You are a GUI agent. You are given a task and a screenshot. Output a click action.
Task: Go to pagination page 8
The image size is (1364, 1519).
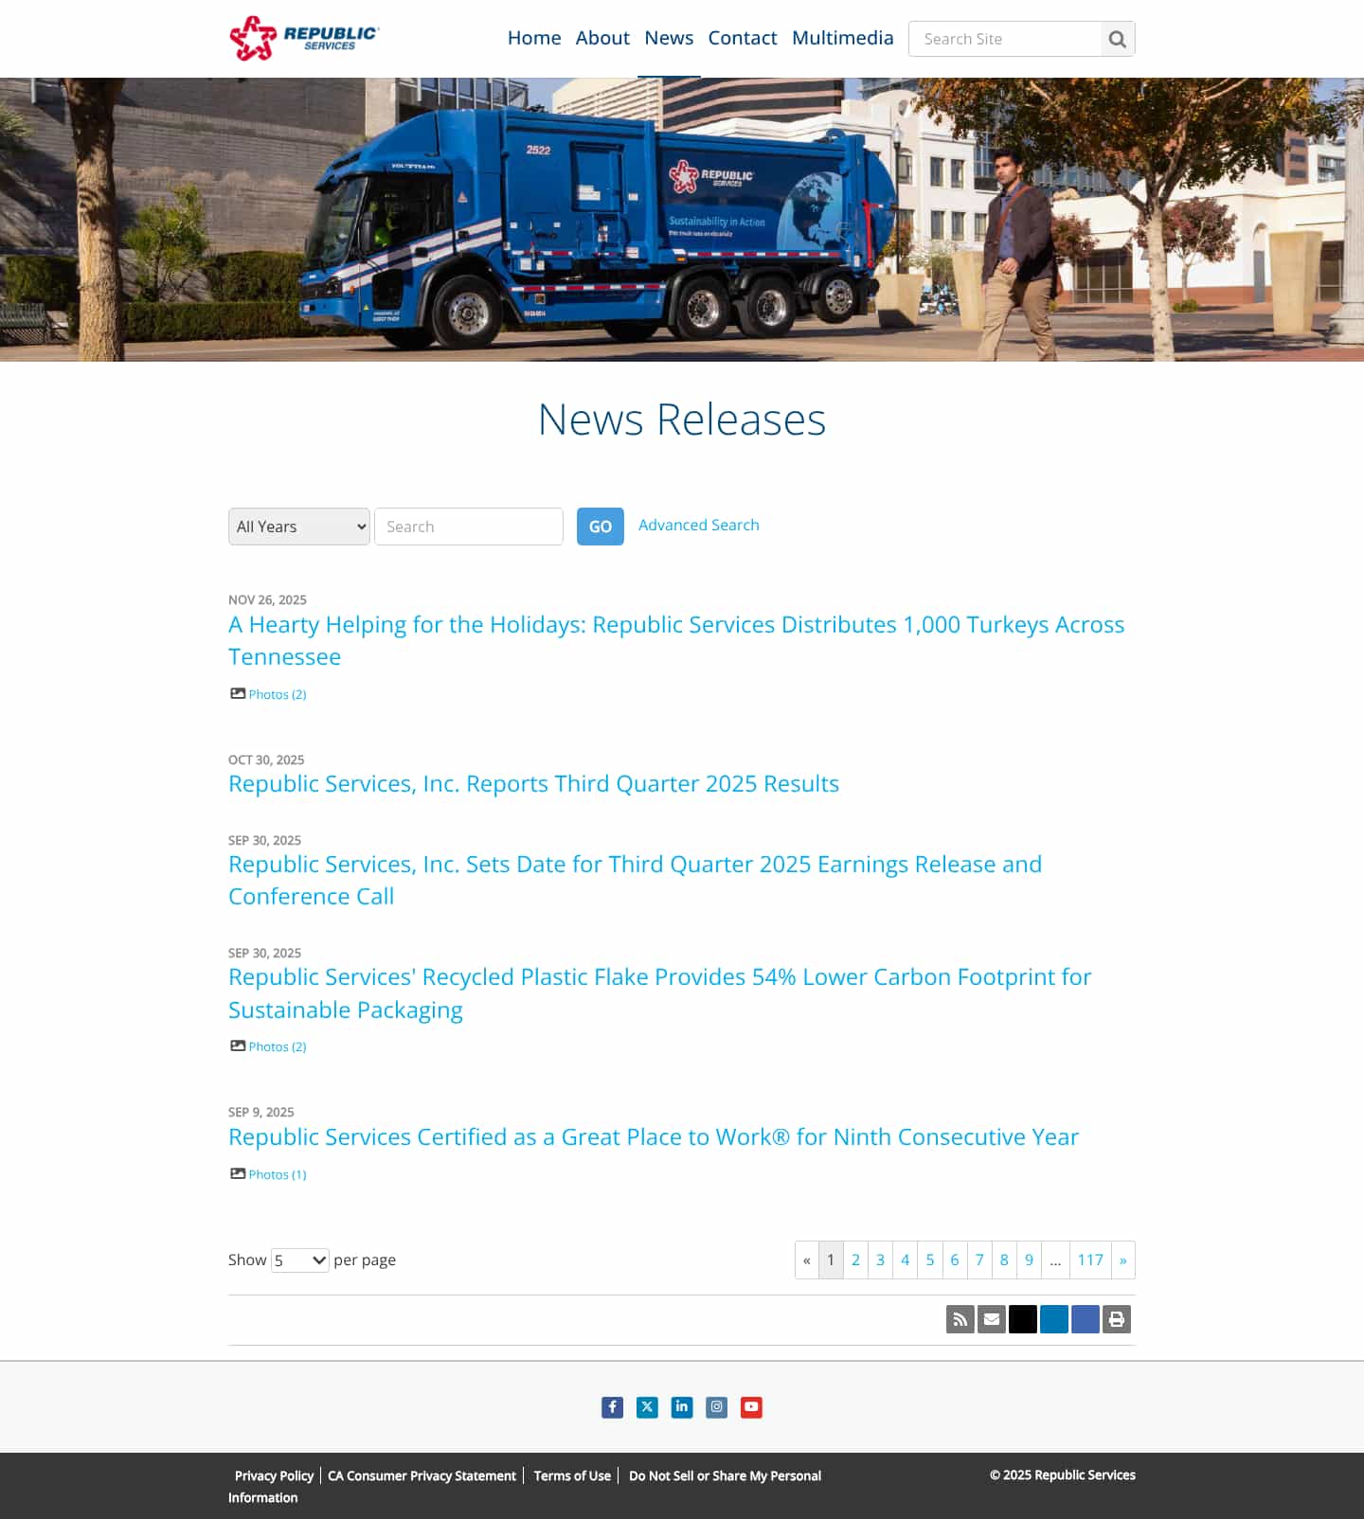coord(1004,1260)
